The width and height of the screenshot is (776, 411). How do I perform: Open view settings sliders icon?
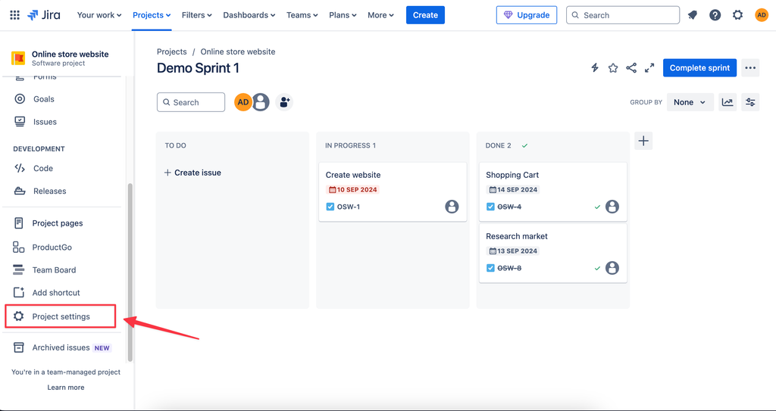point(750,102)
